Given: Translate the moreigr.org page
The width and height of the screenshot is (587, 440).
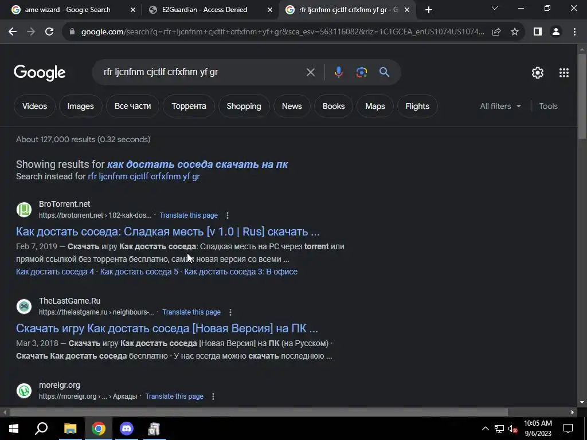Looking at the screenshot, I should click(174, 396).
